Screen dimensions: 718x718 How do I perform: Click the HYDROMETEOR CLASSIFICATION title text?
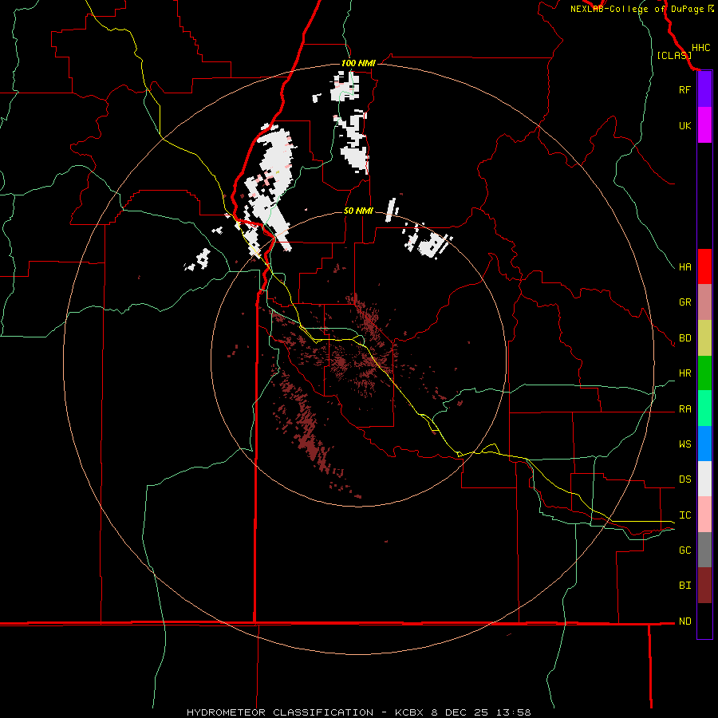point(280,712)
